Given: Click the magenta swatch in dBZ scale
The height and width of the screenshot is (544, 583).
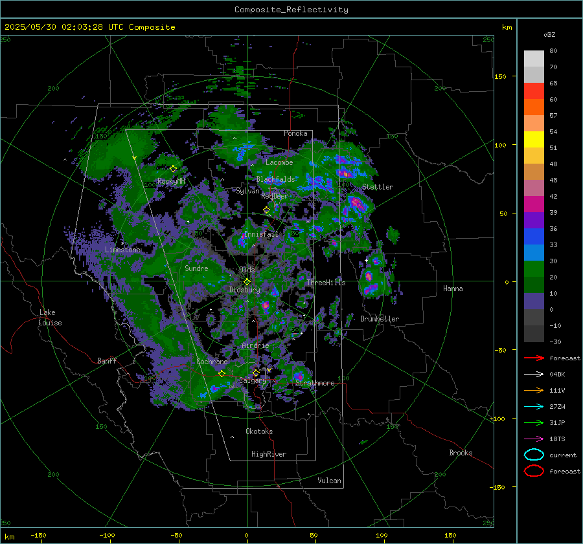Looking at the screenshot, I should (x=534, y=204).
